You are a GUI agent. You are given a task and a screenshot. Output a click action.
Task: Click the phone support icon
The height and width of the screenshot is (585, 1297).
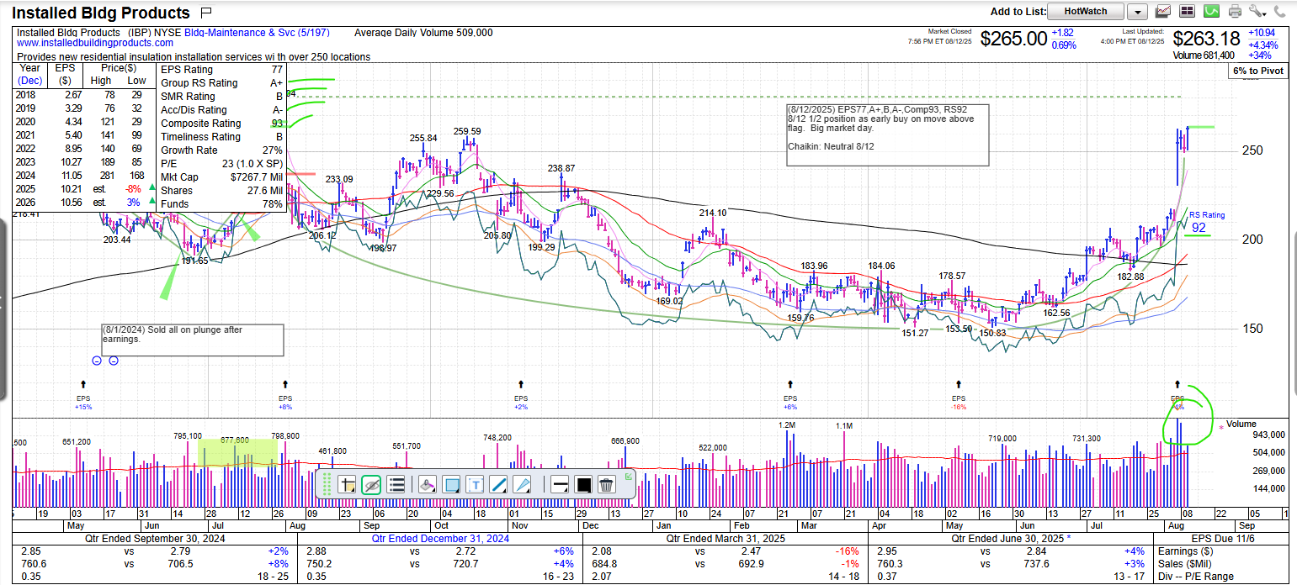(1280, 11)
